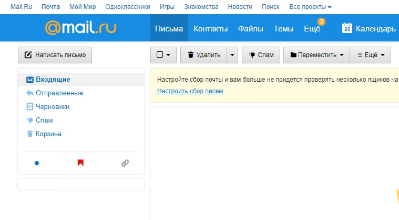
Task: Follow the Настроить сбор писем link
Action: coord(190,91)
